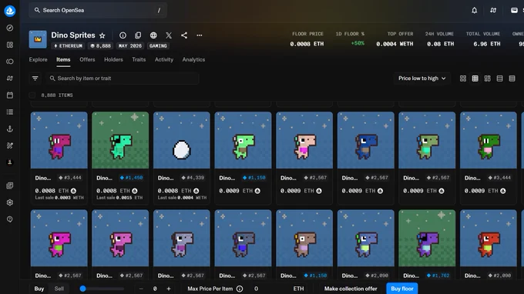
Task: Decrease item count with minus button
Action: 141,289
